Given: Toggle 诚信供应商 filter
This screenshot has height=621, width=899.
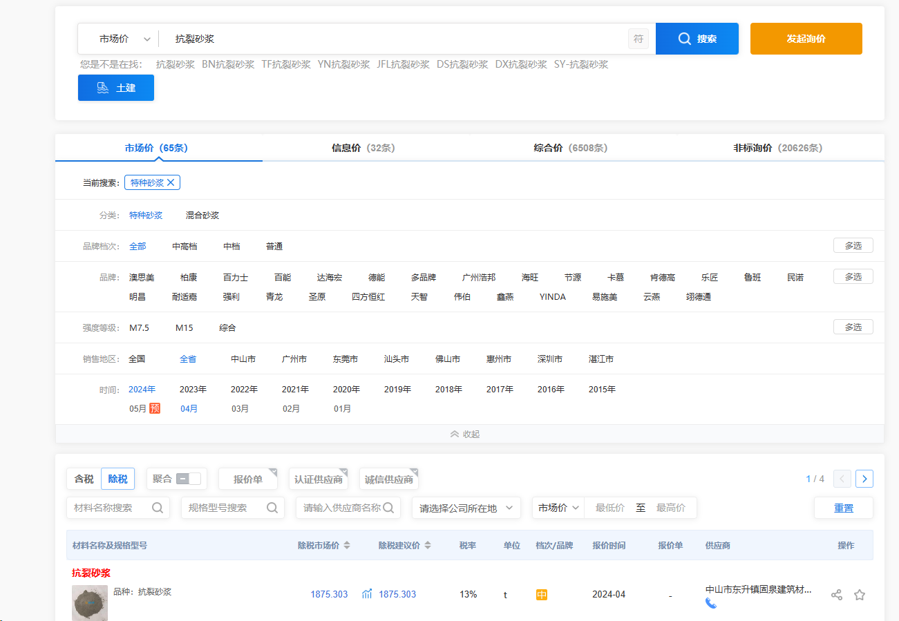Looking at the screenshot, I should tap(389, 479).
